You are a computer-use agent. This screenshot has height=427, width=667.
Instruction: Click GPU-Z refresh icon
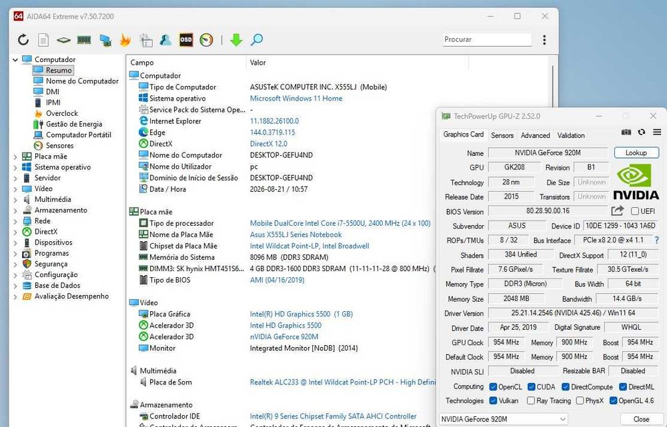tap(642, 132)
